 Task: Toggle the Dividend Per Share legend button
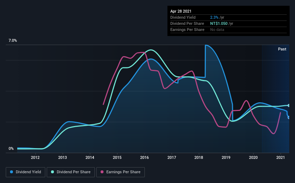click(x=71, y=172)
